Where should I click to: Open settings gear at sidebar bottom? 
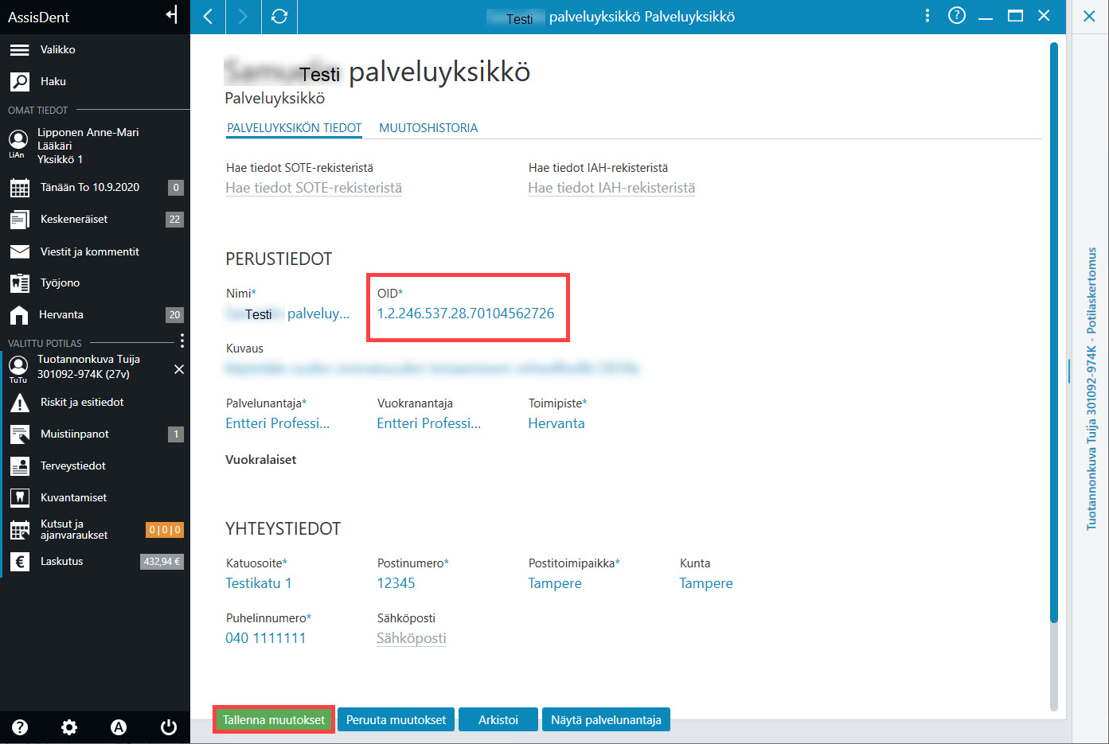(69, 726)
